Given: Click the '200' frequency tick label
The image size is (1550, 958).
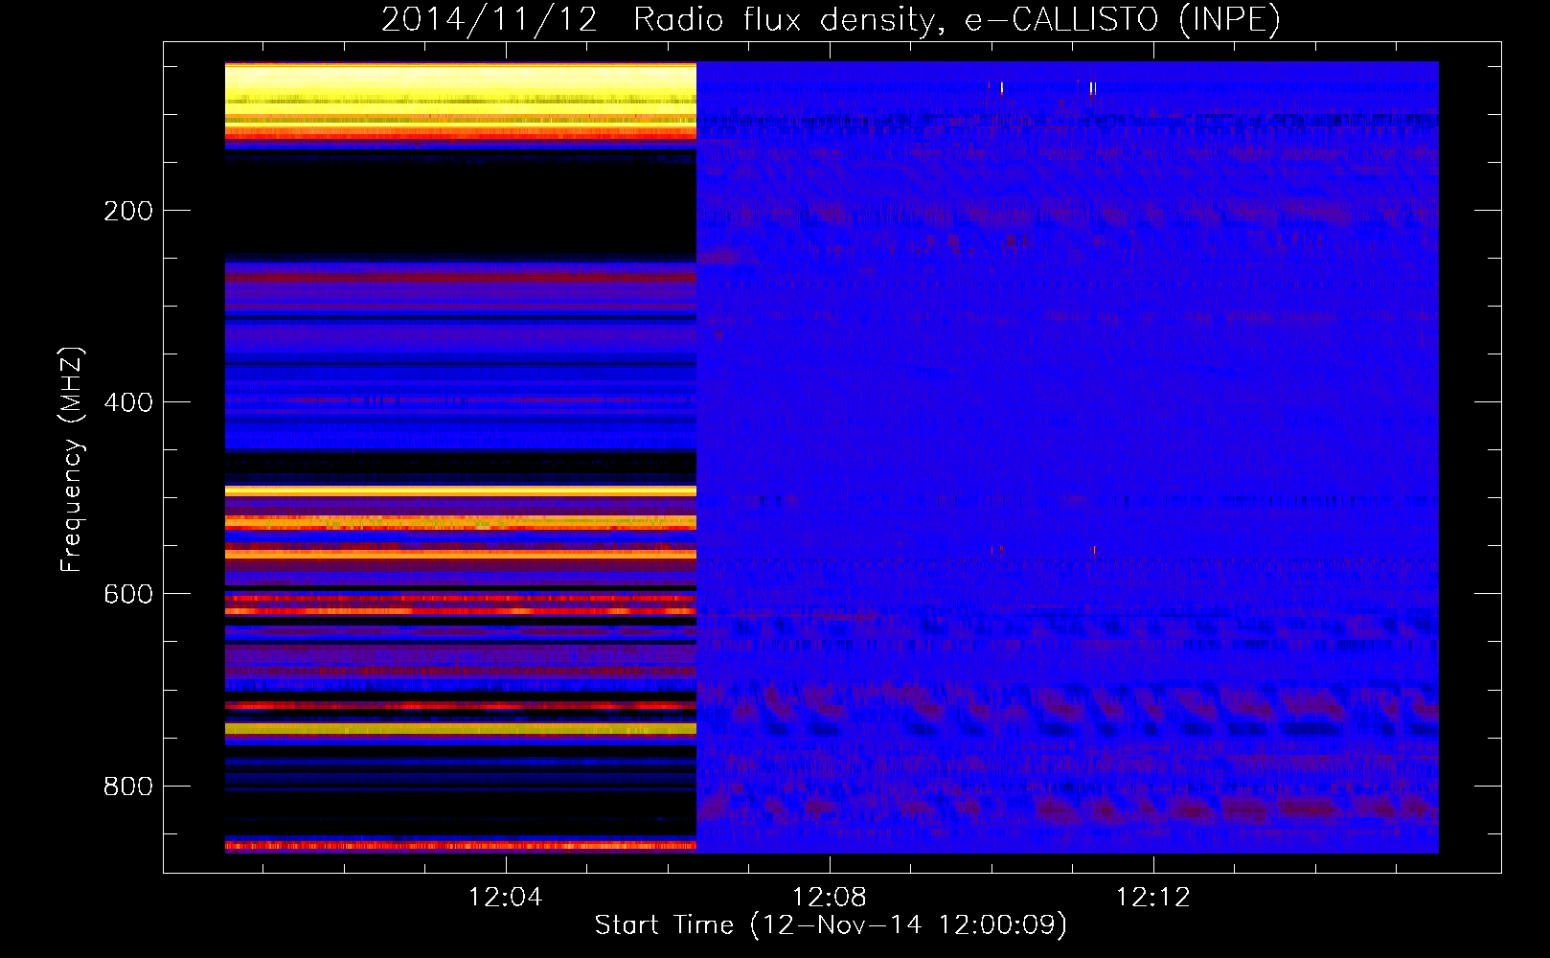Looking at the screenshot, I should tap(128, 211).
